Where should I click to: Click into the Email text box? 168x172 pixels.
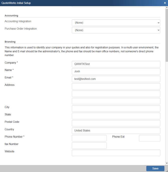[x=116, y=79]
